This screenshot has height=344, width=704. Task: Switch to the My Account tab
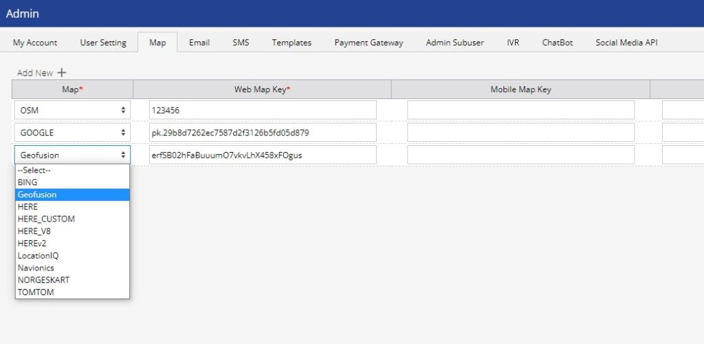coord(35,43)
